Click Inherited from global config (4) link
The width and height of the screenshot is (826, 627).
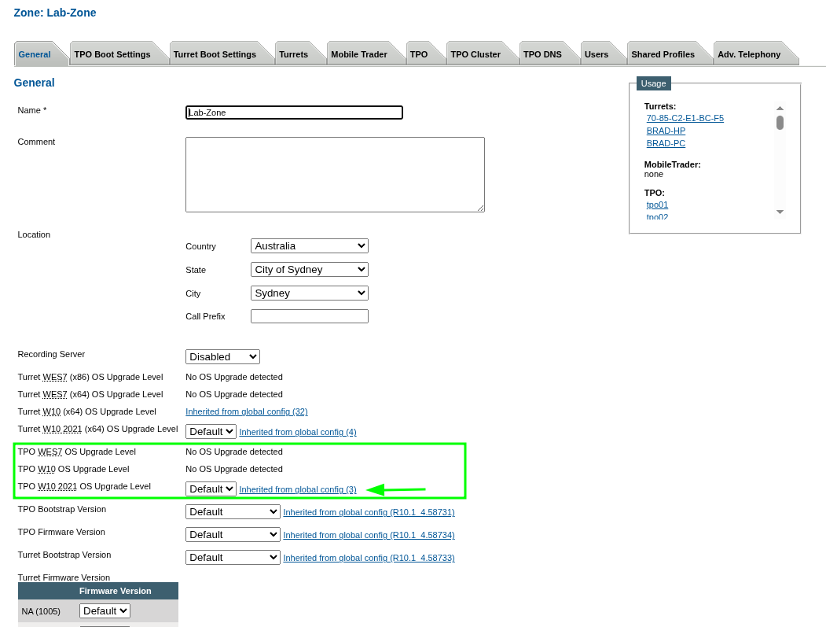tap(298, 433)
